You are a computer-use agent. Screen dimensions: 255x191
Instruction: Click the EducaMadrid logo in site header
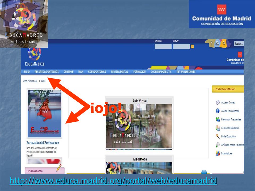tap(35, 57)
